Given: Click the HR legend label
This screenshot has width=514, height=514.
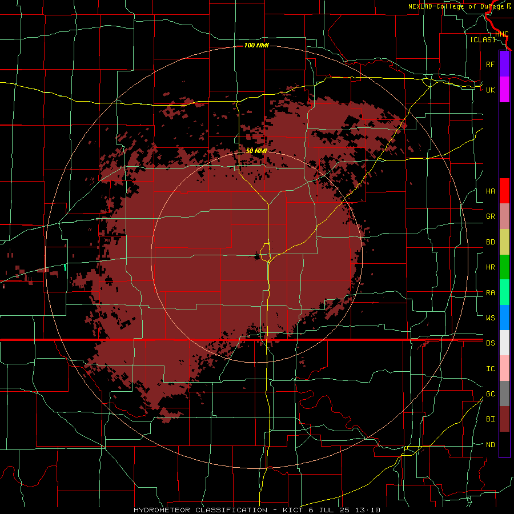Looking at the screenshot, I should point(490,267).
